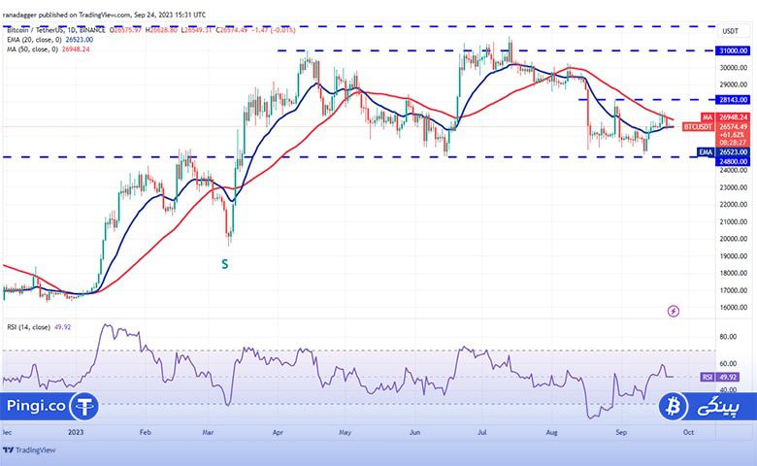Click the May date axis label

[x=345, y=432]
